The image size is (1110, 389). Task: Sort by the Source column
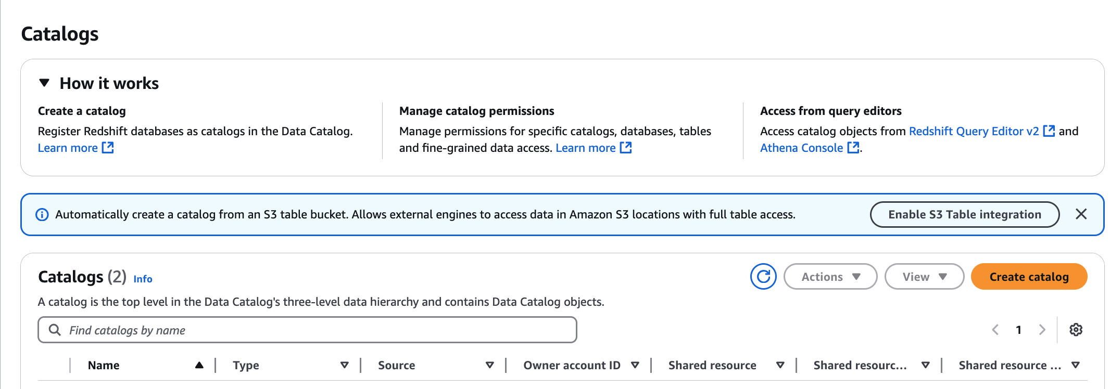[489, 366]
